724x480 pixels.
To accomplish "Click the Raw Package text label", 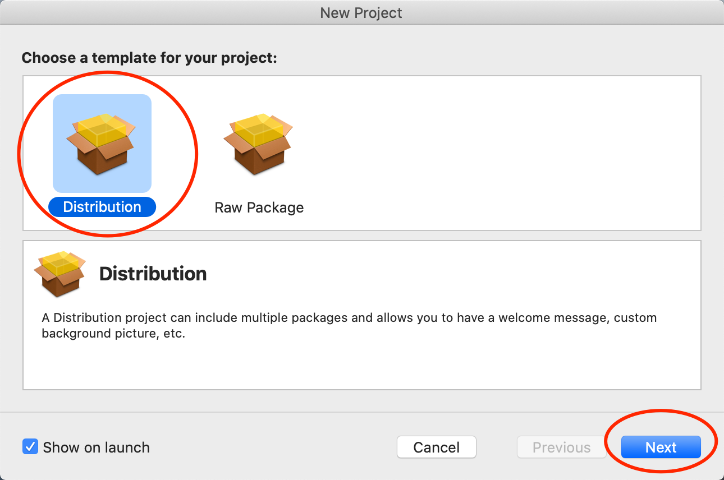I will [259, 207].
